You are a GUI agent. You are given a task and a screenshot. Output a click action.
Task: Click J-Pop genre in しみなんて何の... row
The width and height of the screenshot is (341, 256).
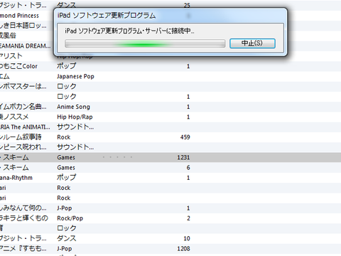pyautogui.click(x=65, y=208)
